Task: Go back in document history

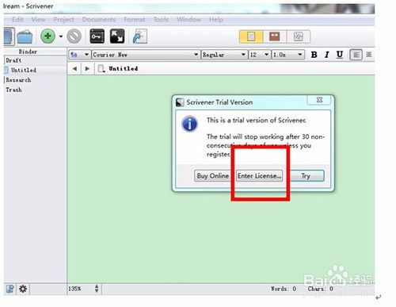Action: [74, 69]
